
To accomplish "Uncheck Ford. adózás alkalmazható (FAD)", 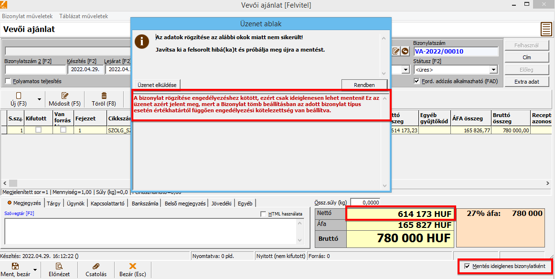I will coord(416,81).
